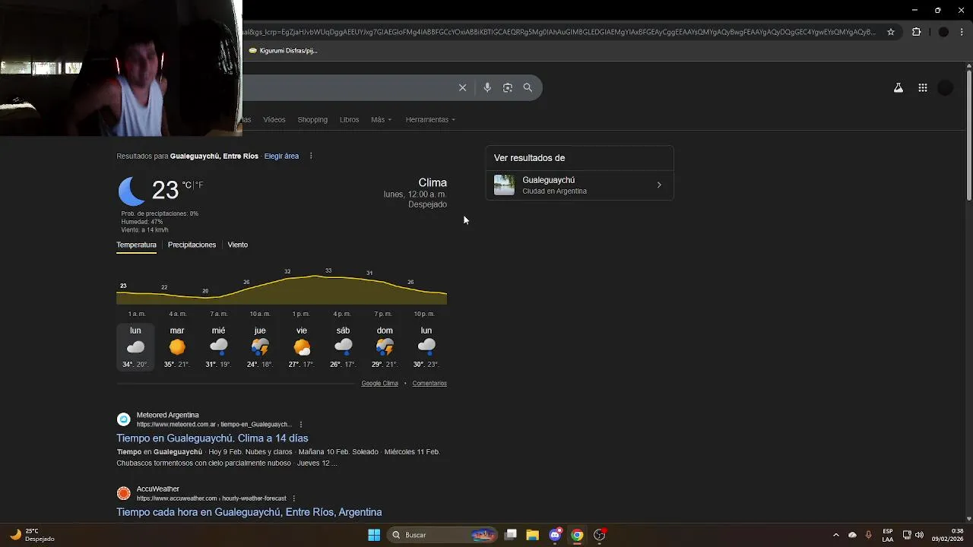973x547 pixels.
Task: Open Google Clima link
Action: click(379, 383)
